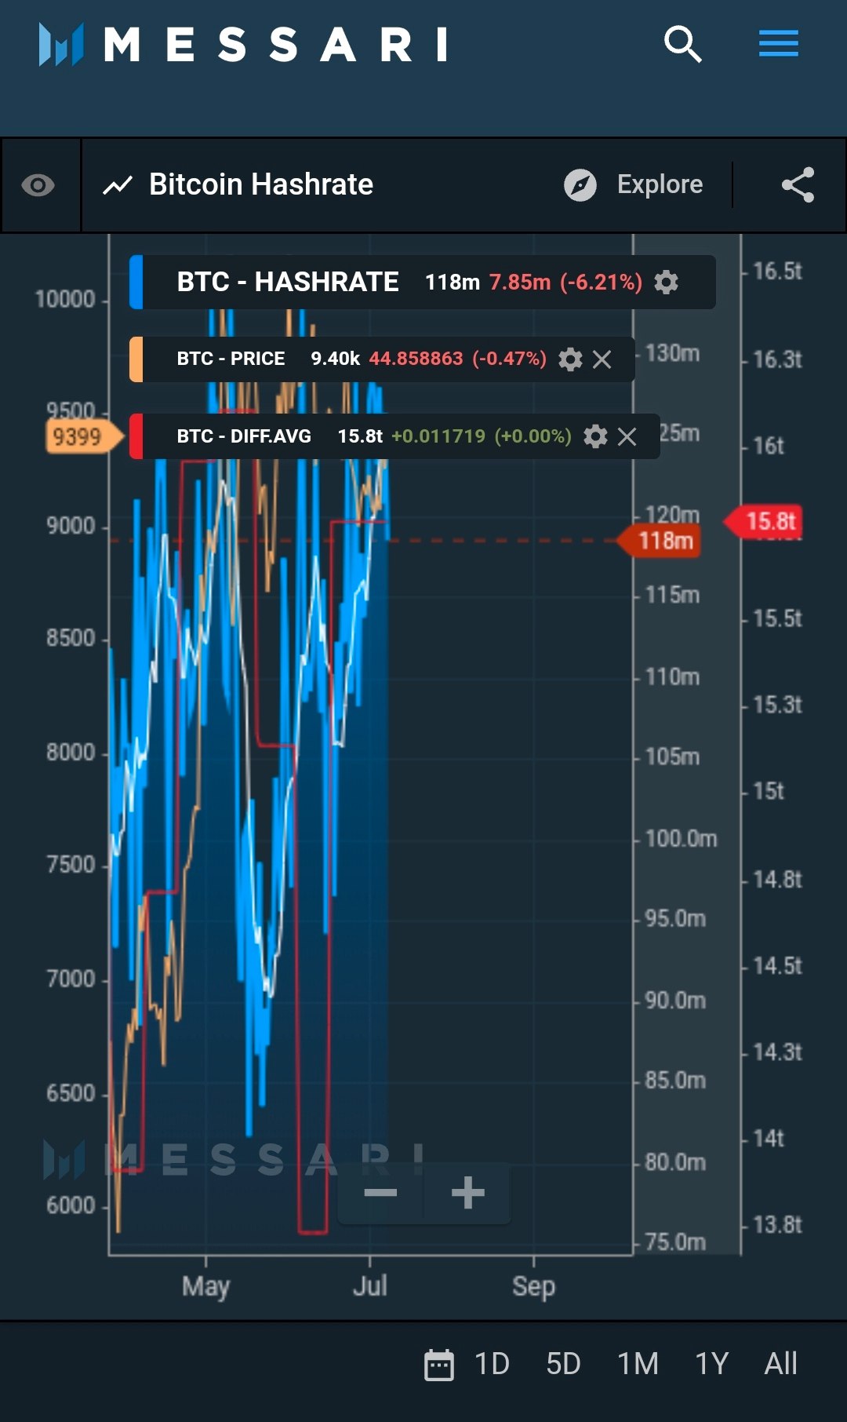Click the red BTC - DIFF.AVG color swatch

(x=136, y=436)
